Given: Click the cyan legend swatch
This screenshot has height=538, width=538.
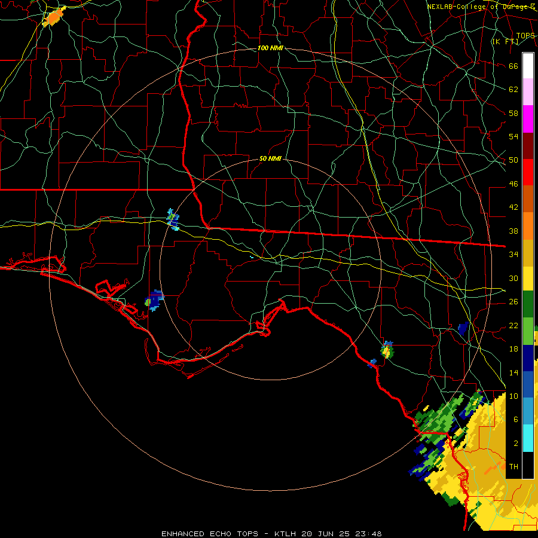Looking at the screenshot, I should coord(528,438).
